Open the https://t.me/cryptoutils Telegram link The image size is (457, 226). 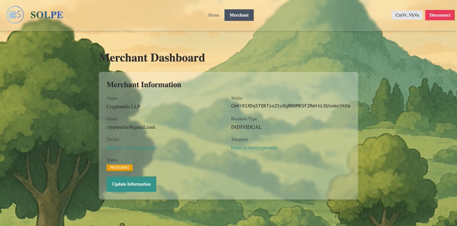254,148
